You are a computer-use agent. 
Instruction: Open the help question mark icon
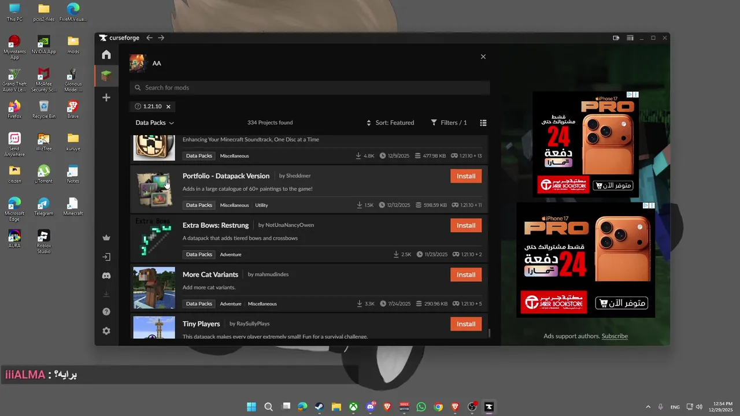106,312
